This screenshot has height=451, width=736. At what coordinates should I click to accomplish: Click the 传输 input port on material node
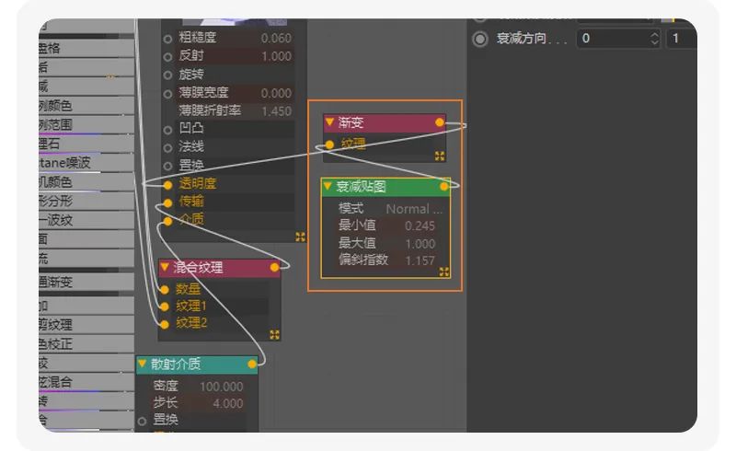point(167,203)
